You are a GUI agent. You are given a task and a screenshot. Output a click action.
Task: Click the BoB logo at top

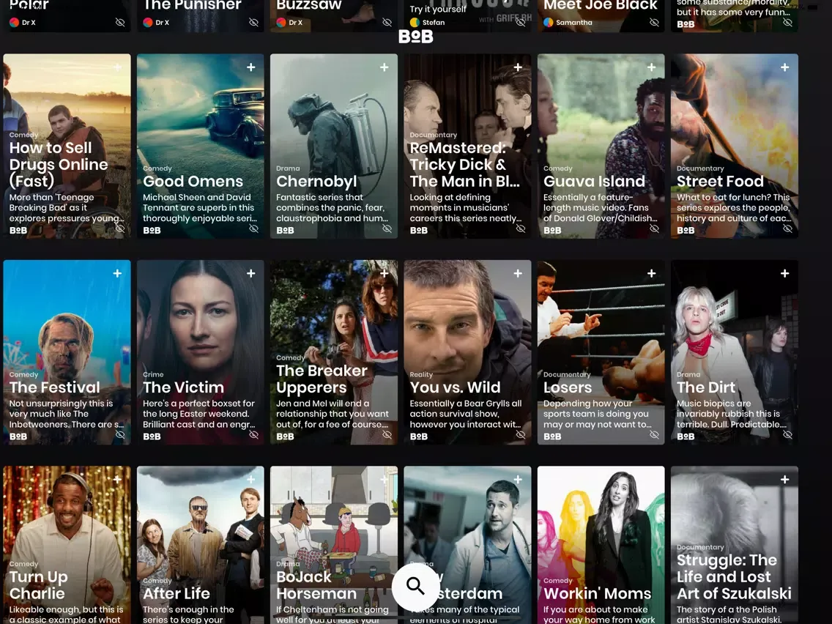[x=416, y=36]
